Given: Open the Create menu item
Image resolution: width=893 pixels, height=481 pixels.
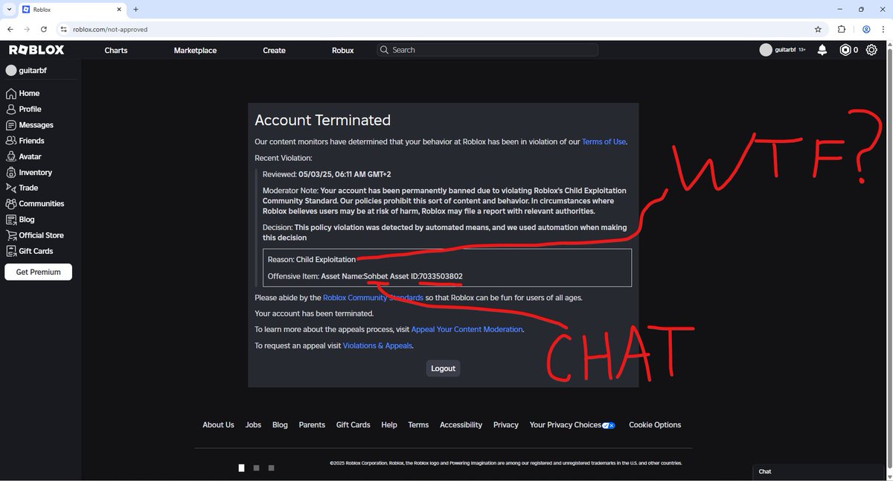Looking at the screenshot, I should [x=274, y=50].
